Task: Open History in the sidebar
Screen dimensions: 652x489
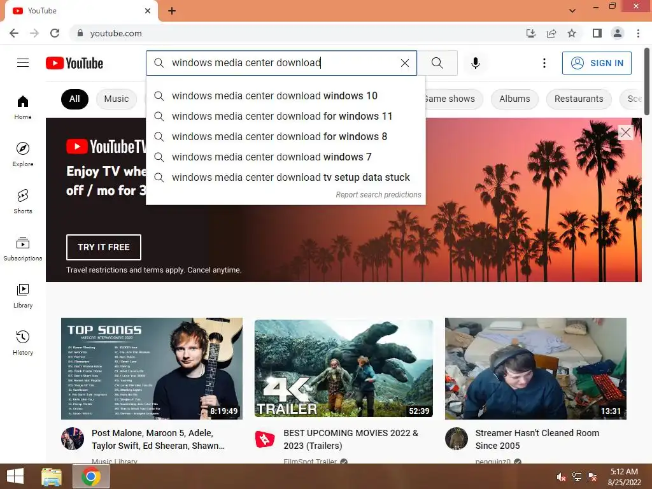Action: [23, 343]
